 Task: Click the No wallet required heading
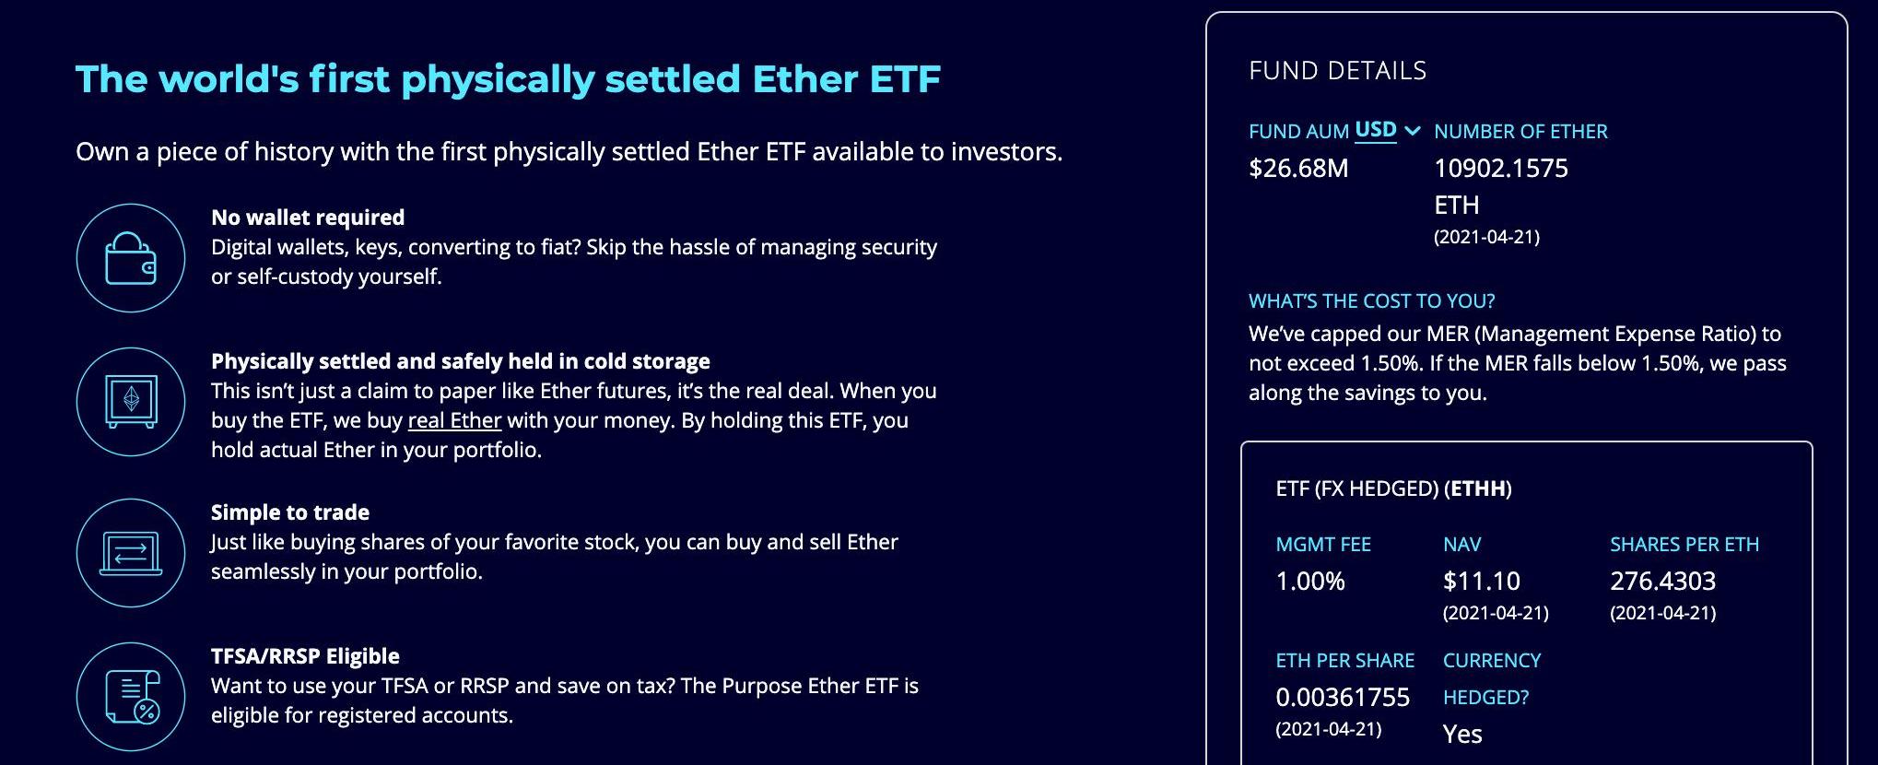[x=308, y=218]
